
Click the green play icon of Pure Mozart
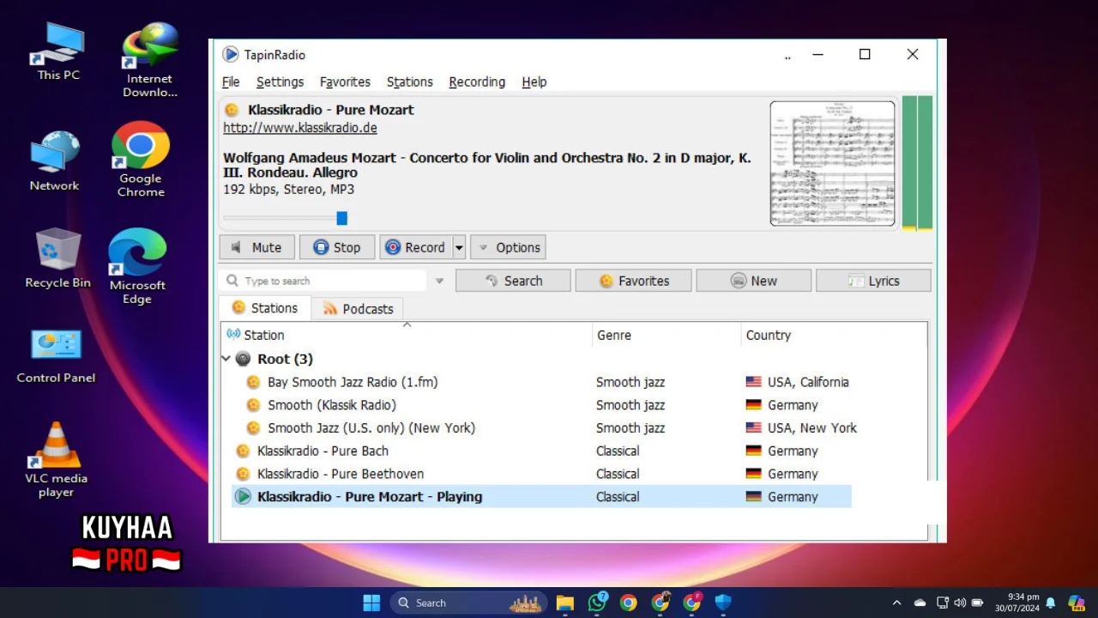pos(244,496)
